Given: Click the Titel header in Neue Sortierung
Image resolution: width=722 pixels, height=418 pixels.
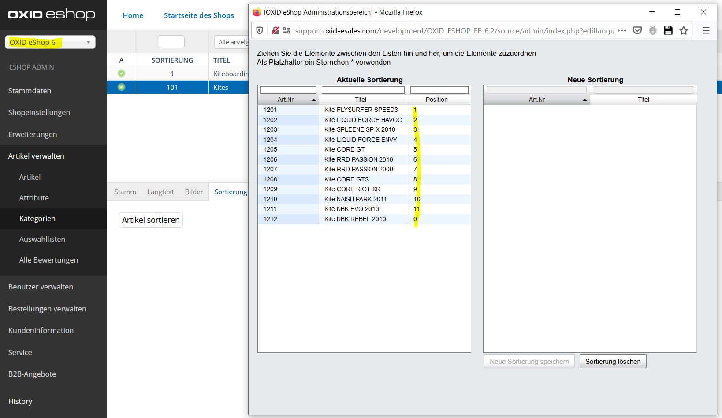Looking at the screenshot, I should point(644,100).
